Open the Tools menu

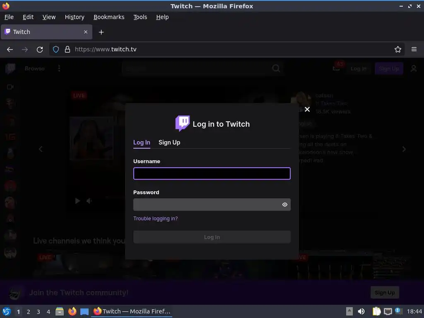pos(140,17)
